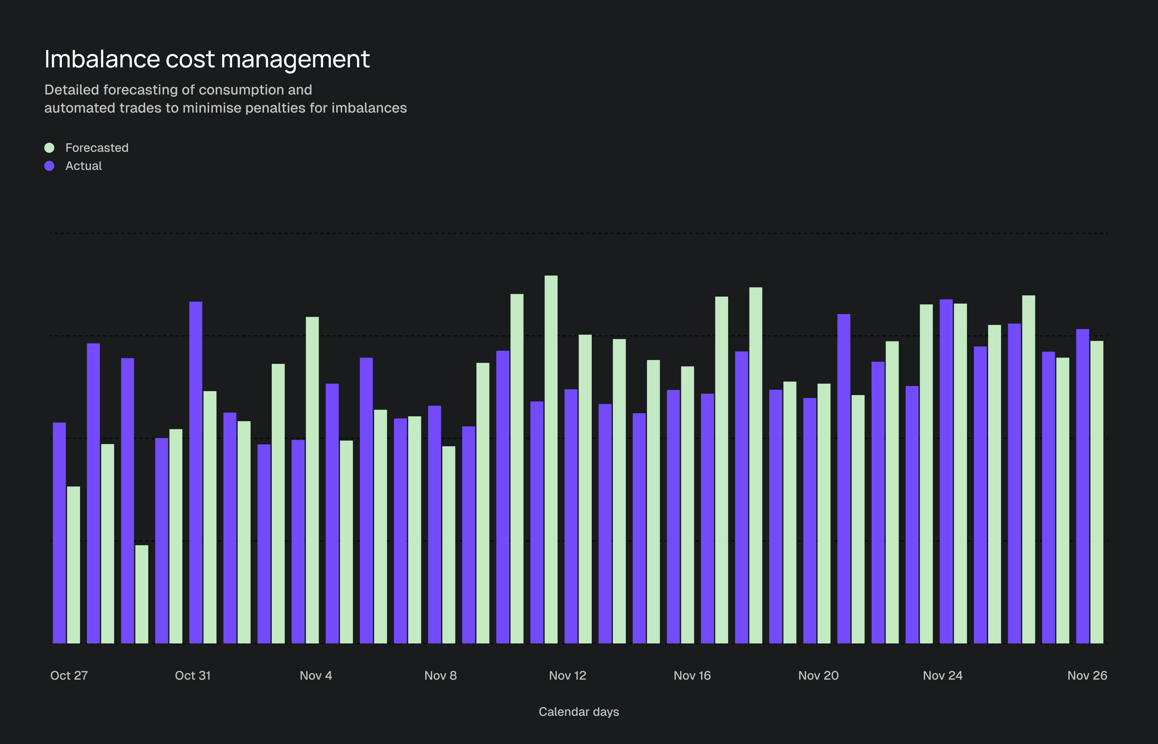Click the 'Nov 26' axis label
This screenshot has width=1158, height=744.
1087,675
